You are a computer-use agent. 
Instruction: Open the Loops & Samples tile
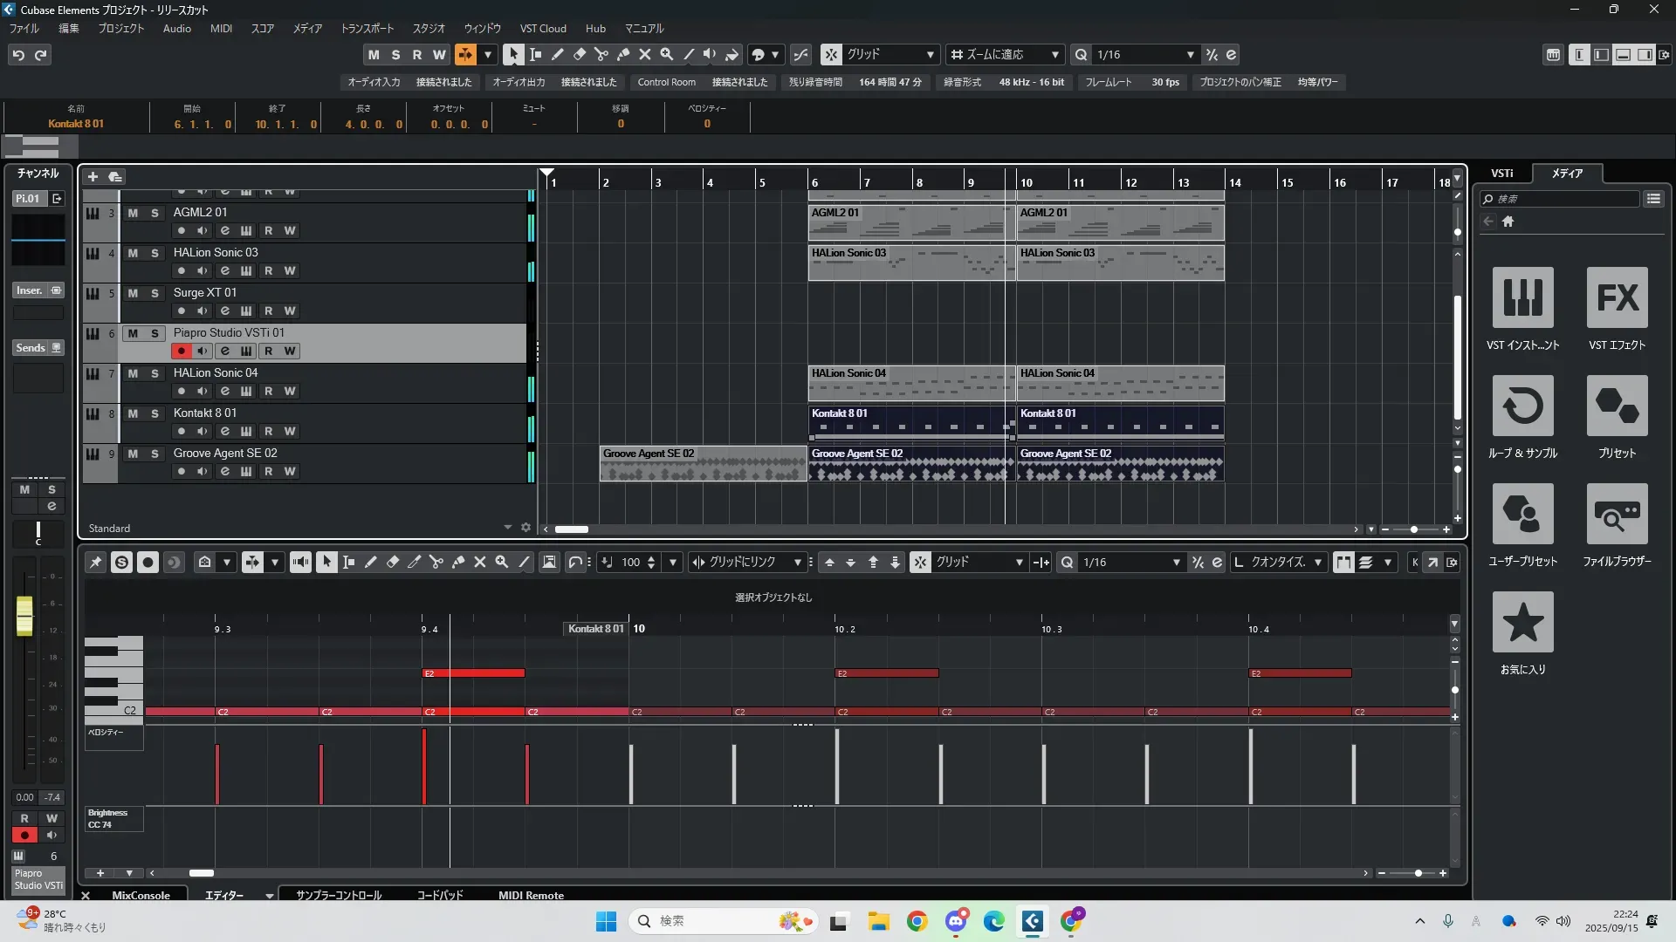pos(1522,406)
